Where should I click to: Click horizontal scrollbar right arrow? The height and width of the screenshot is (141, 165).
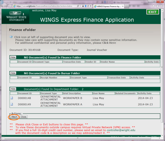coord(159,138)
